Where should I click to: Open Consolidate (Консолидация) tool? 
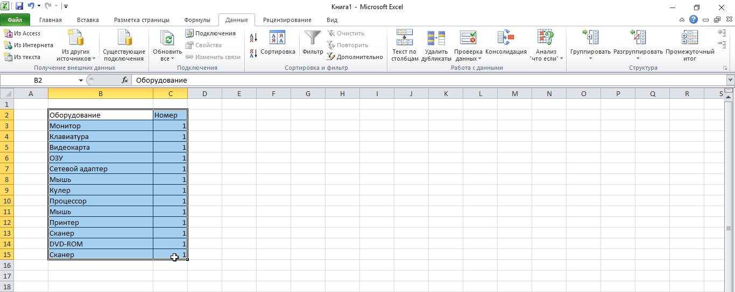[x=506, y=43]
